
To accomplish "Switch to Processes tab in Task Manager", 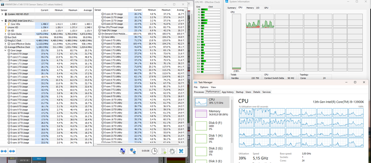I will click(x=199, y=92).
